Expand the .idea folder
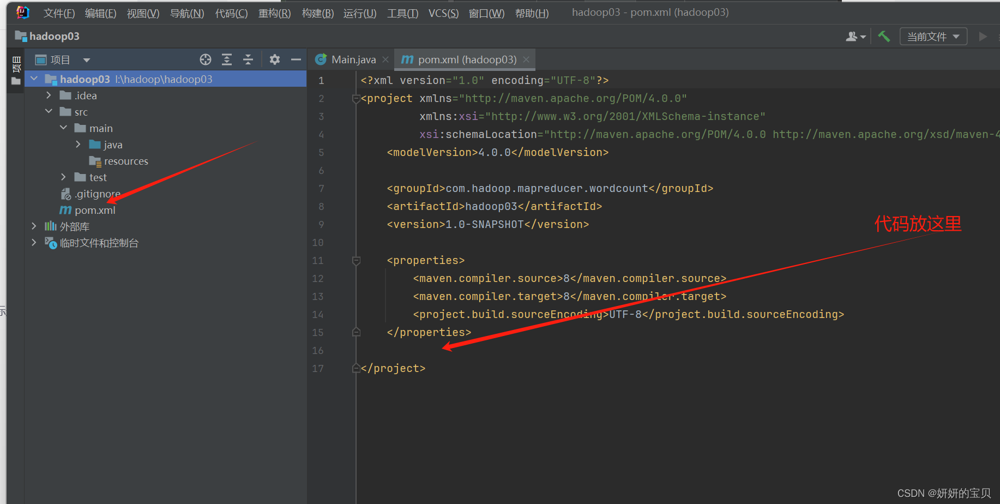This screenshot has height=504, width=1000. pos(49,95)
